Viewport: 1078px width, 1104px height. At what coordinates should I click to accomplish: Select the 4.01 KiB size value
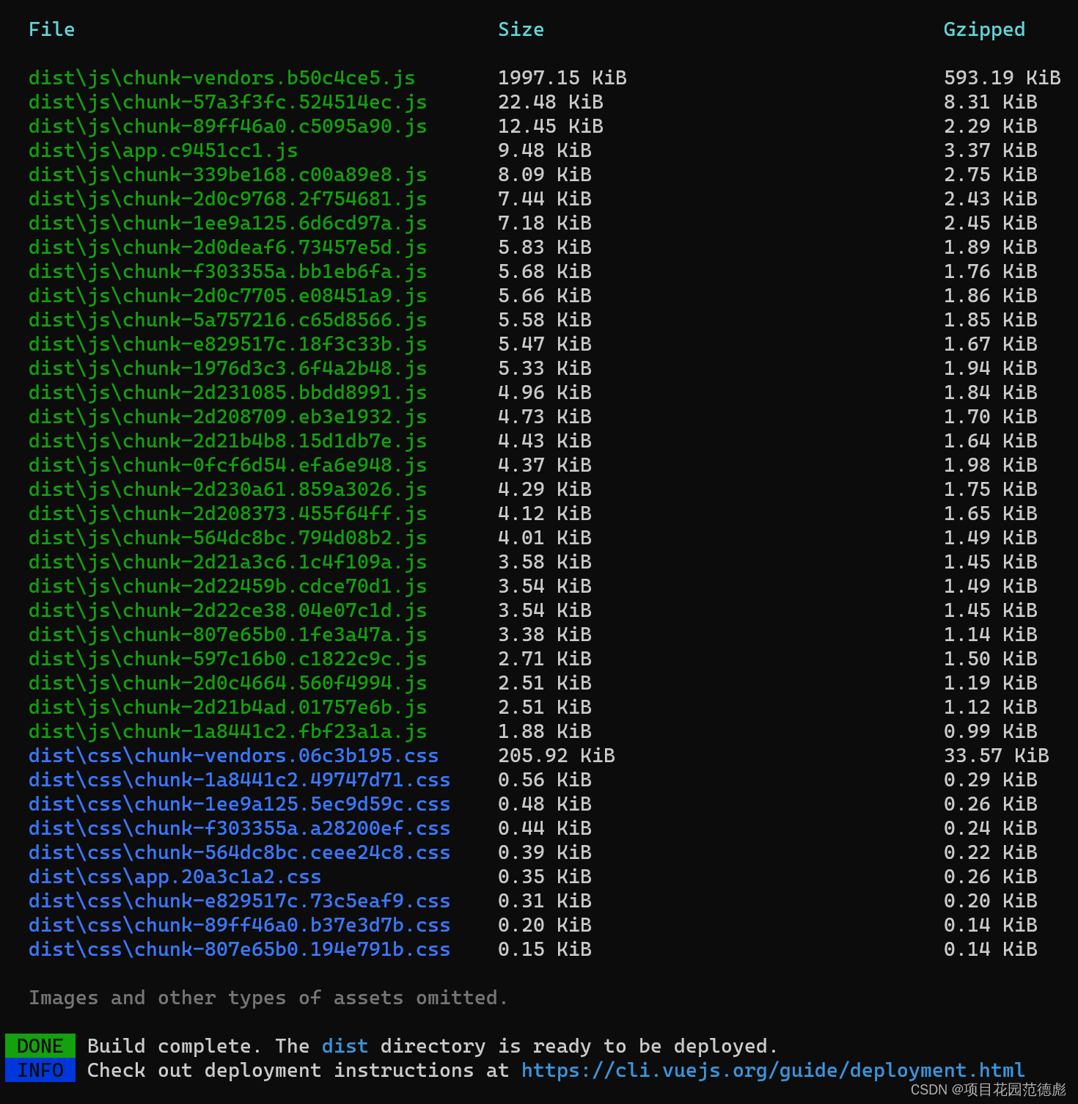pyautogui.click(x=545, y=538)
